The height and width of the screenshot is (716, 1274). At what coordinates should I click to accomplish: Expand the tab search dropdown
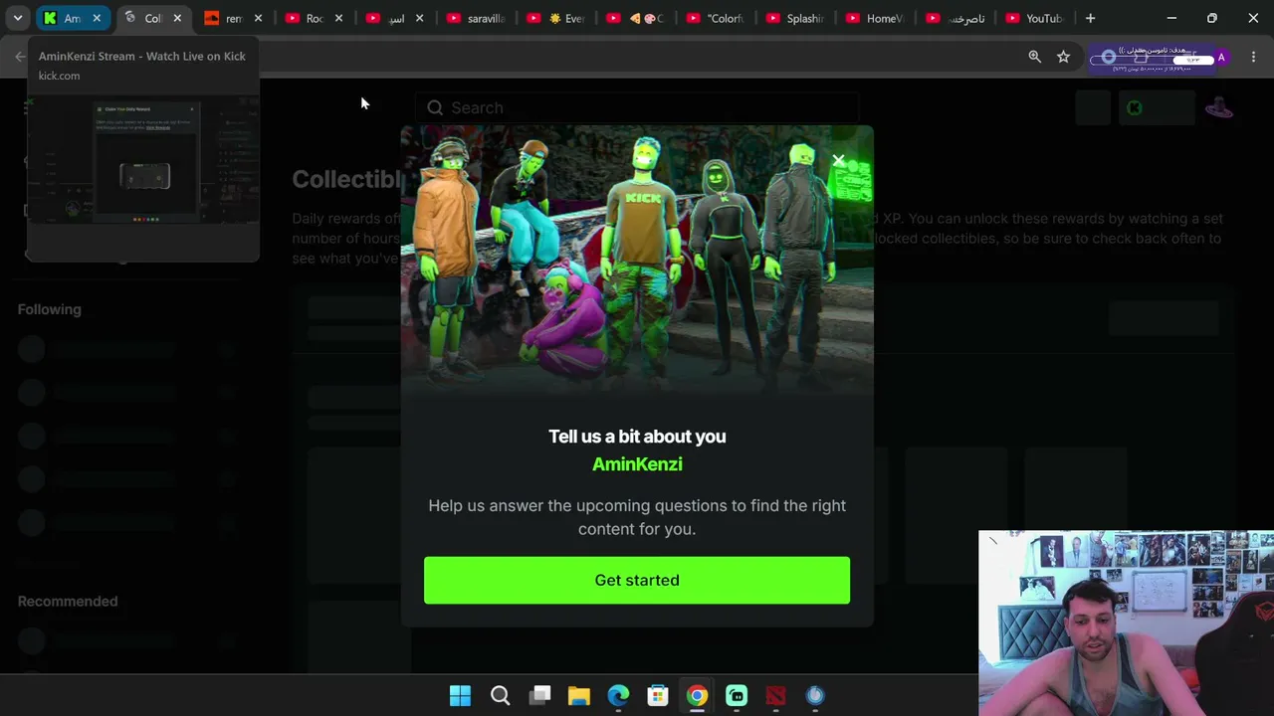(x=17, y=18)
